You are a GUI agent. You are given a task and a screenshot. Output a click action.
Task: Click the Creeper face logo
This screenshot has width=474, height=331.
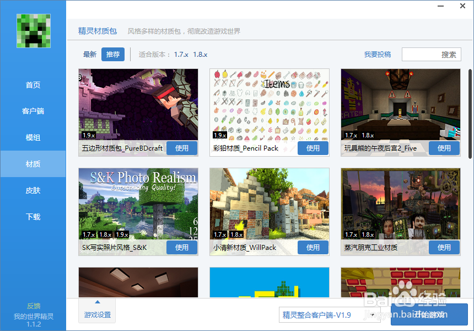click(x=34, y=31)
